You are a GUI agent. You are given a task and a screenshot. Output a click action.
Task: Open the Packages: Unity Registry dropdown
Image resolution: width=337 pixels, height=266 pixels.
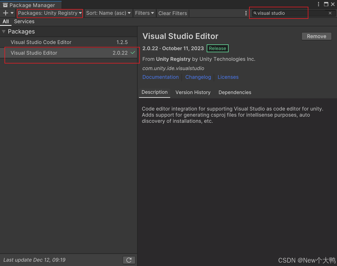pyautogui.click(x=50, y=13)
